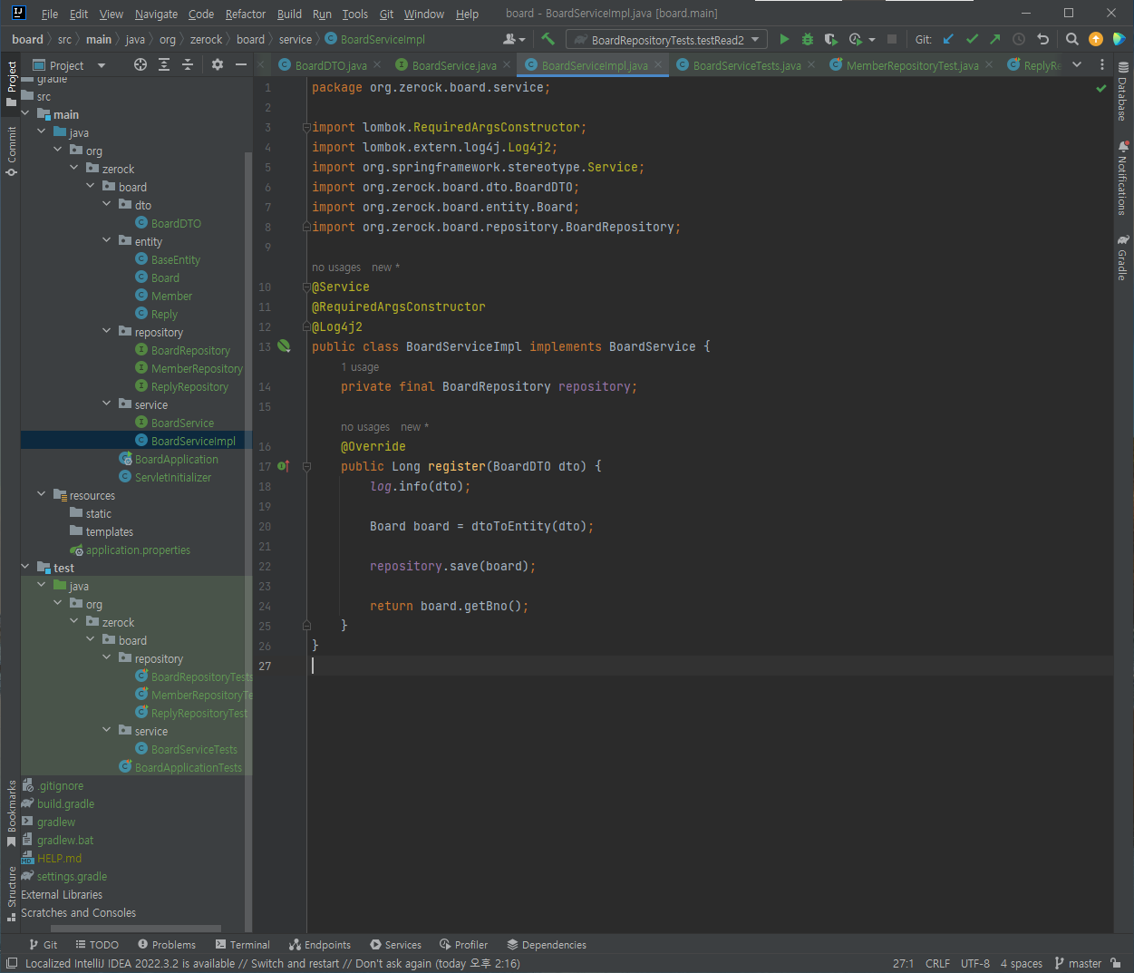
Task: Collapse the entity package node
Action: pyautogui.click(x=107, y=241)
